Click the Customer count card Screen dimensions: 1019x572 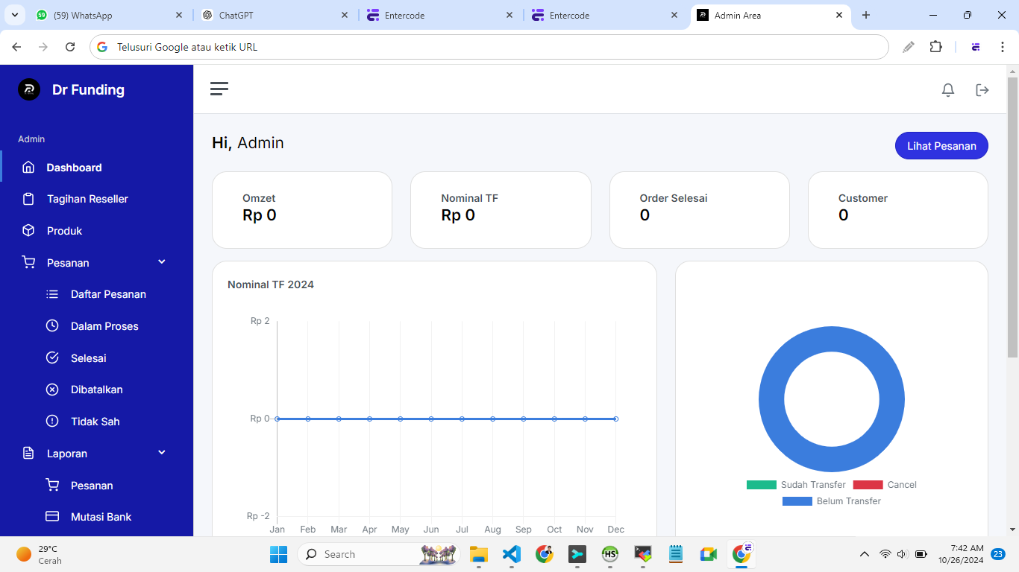coord(898,210)
